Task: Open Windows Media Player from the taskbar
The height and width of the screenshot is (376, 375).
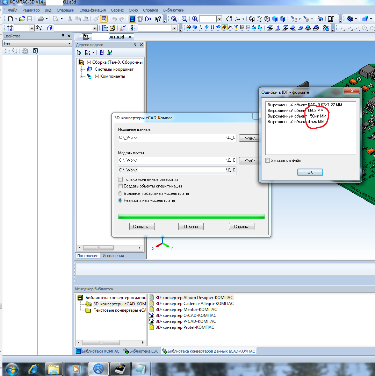Action: (x=76, y=369)
